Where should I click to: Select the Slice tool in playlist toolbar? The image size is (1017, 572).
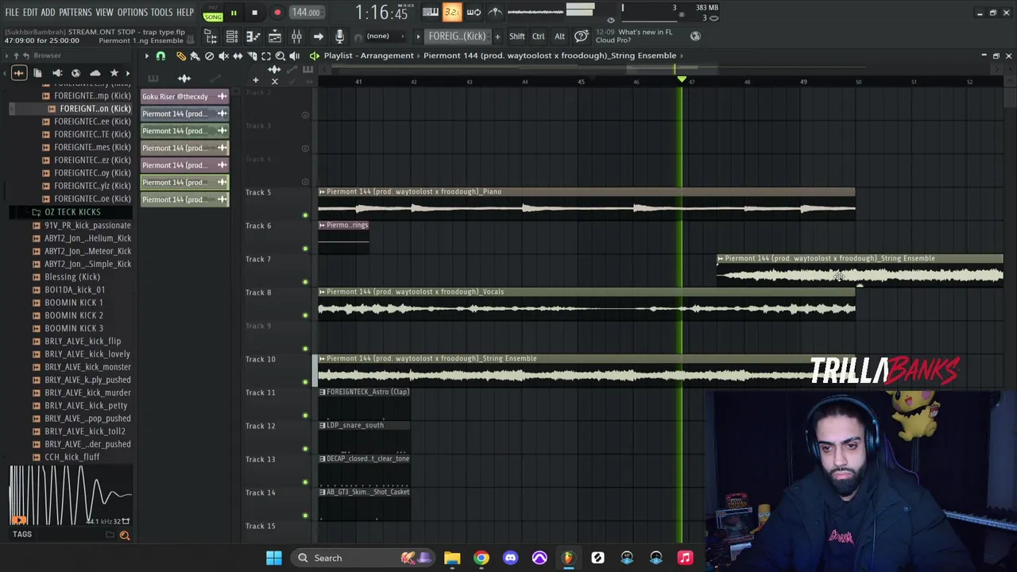click(x=252, y=56)
